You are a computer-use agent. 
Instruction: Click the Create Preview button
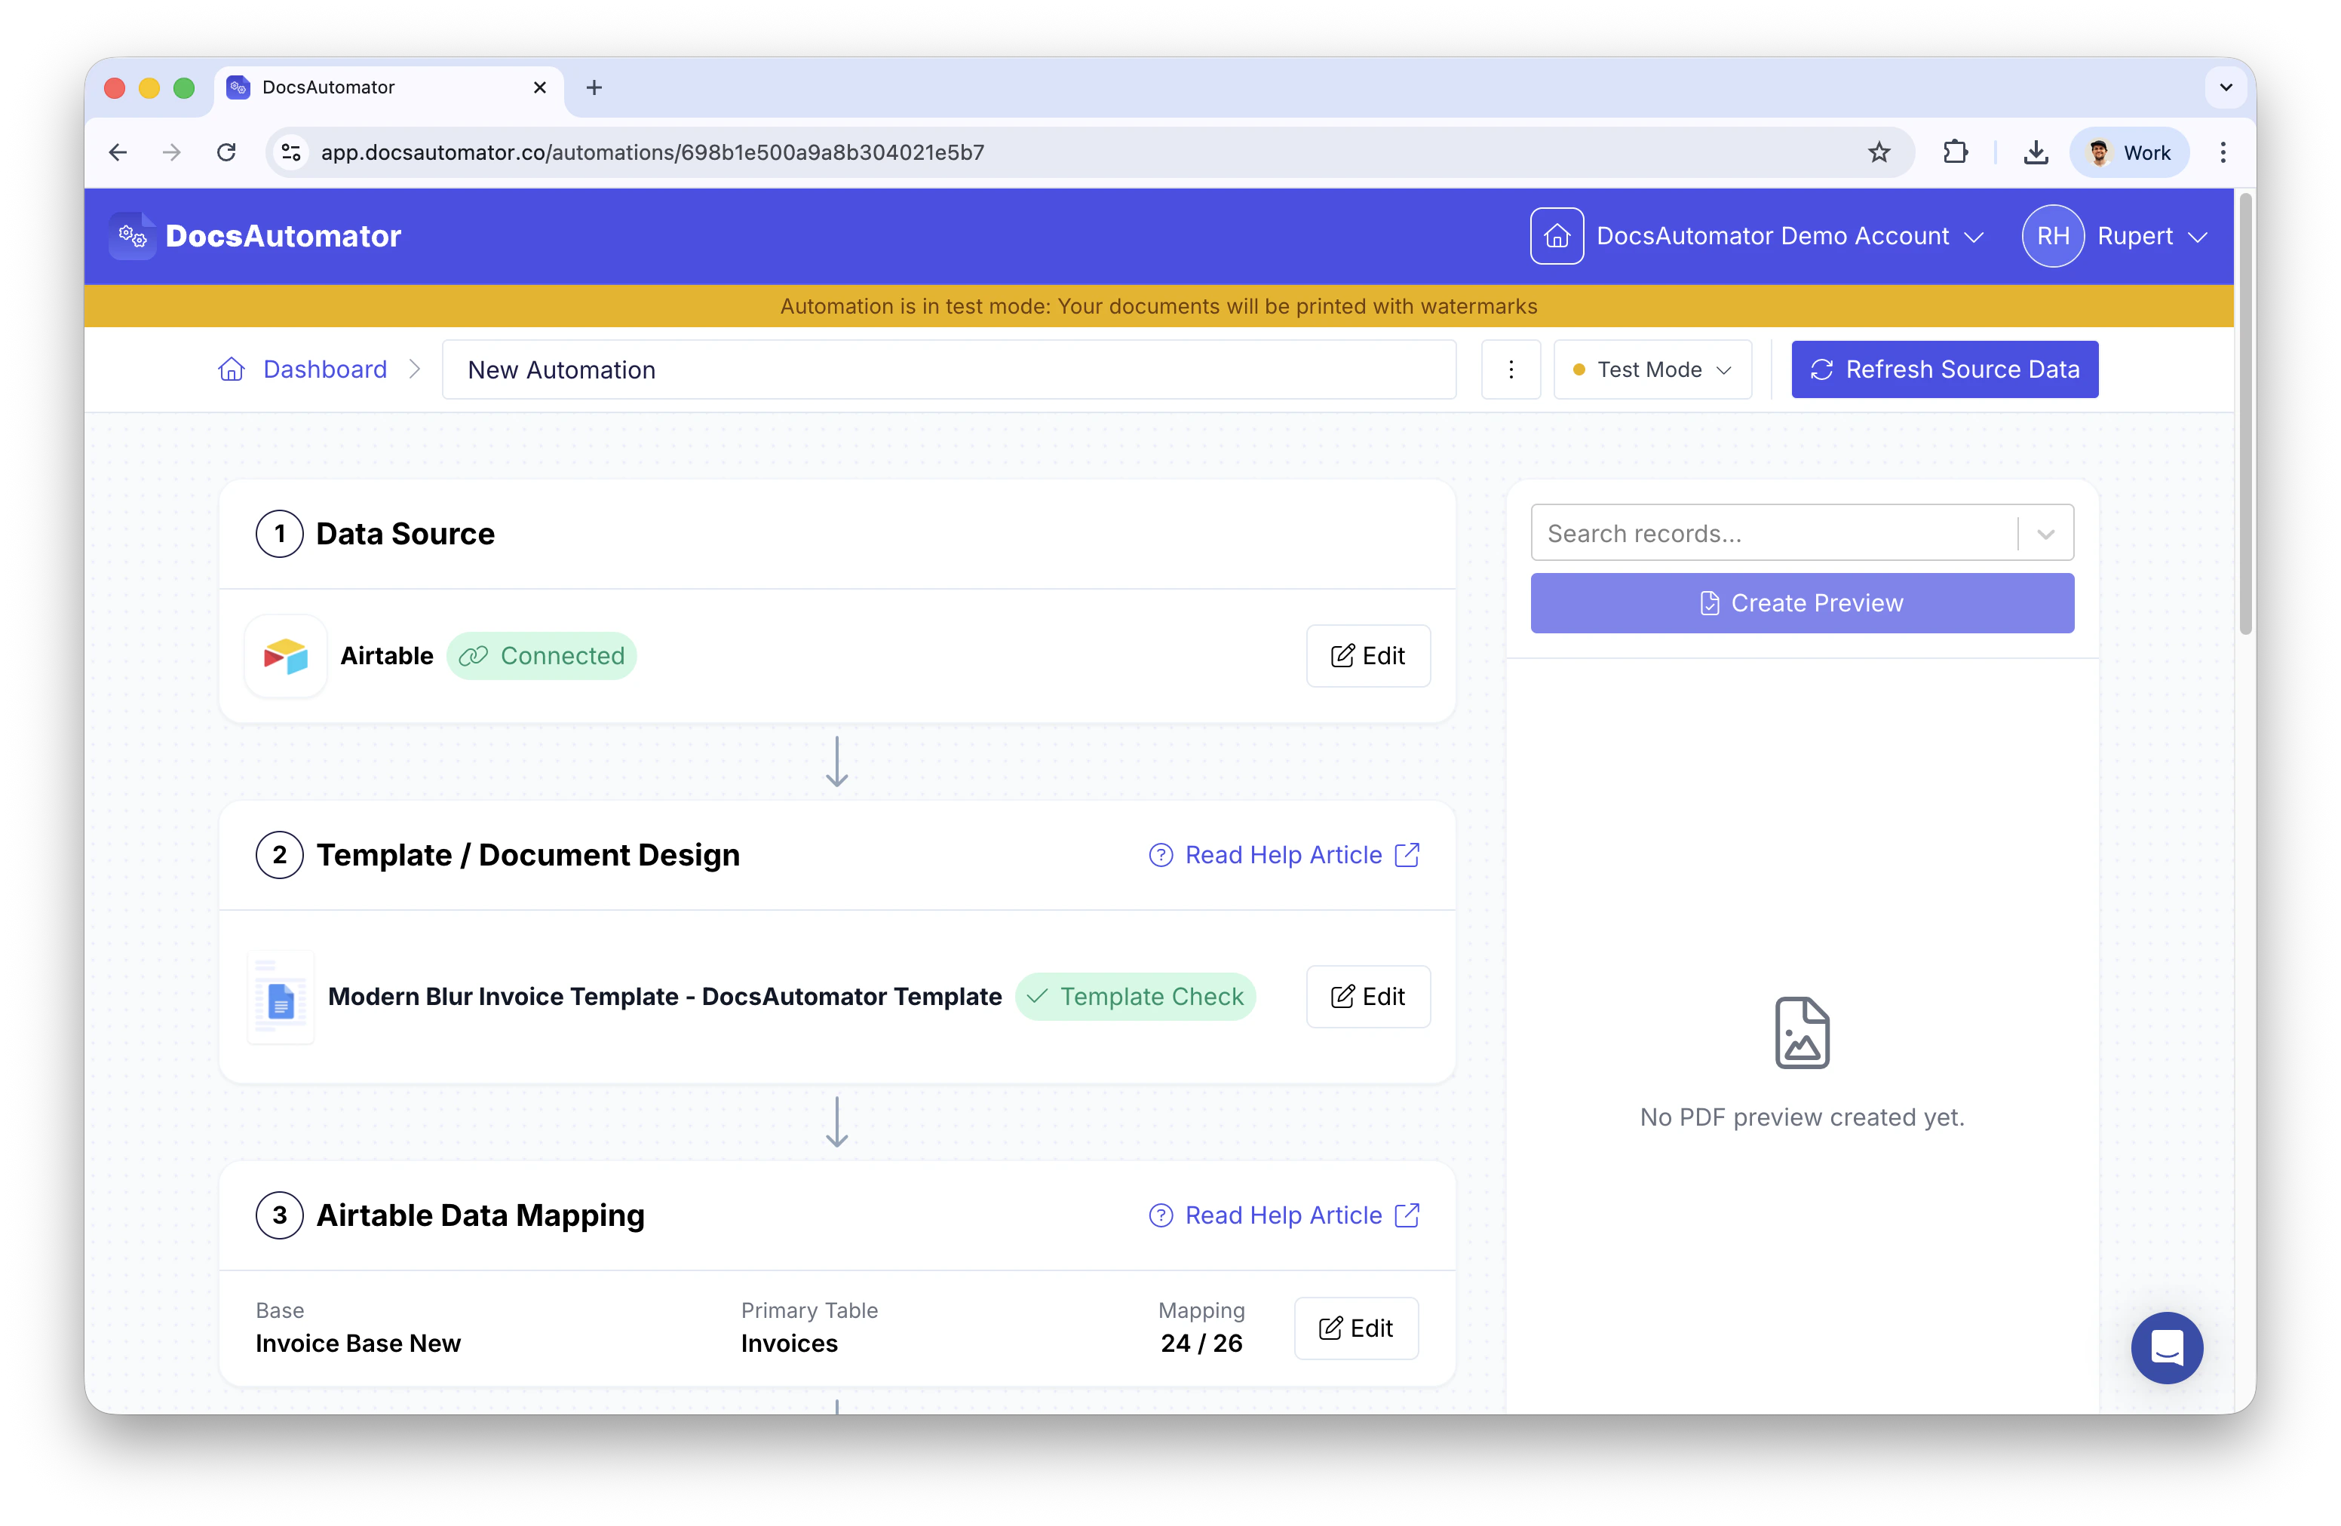(1802, 604)
